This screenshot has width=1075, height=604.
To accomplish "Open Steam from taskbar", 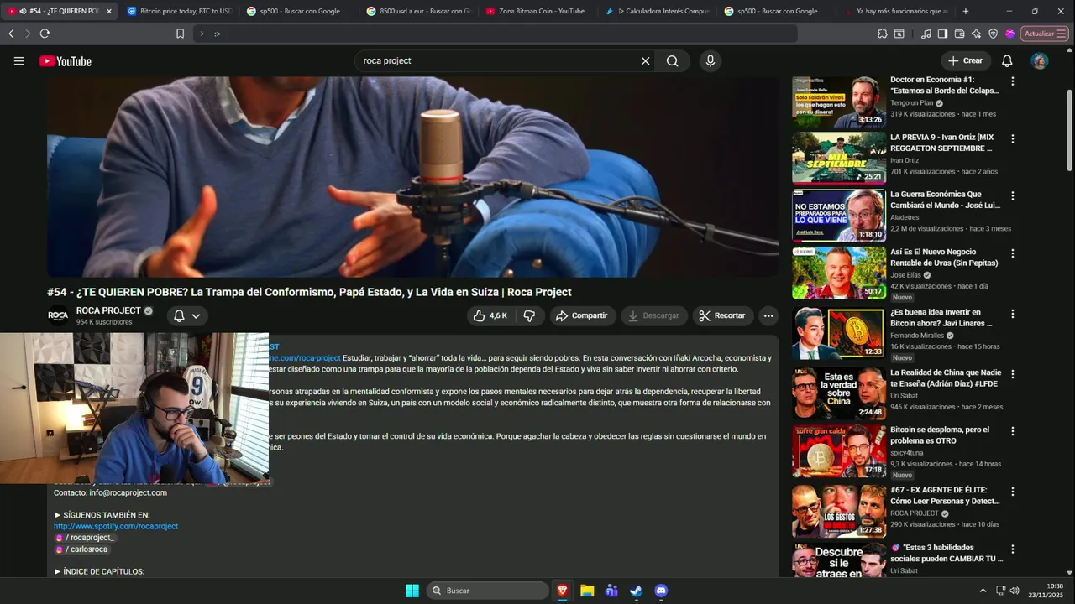I will click(637, 591).
